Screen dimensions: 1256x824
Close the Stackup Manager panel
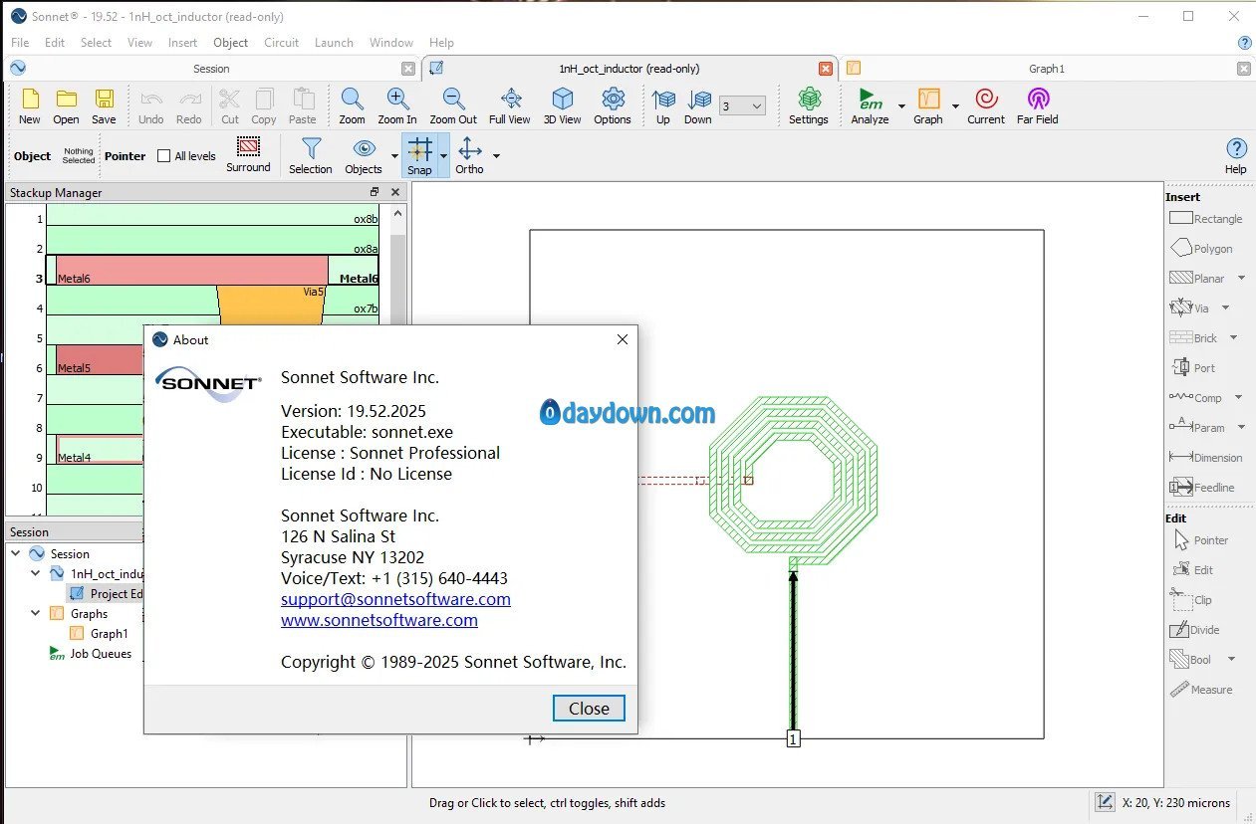[x=395, y=192]
